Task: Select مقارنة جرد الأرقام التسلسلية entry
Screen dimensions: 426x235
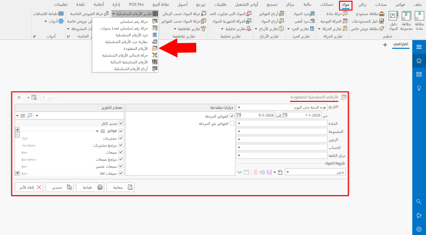Action: point(125,42)
